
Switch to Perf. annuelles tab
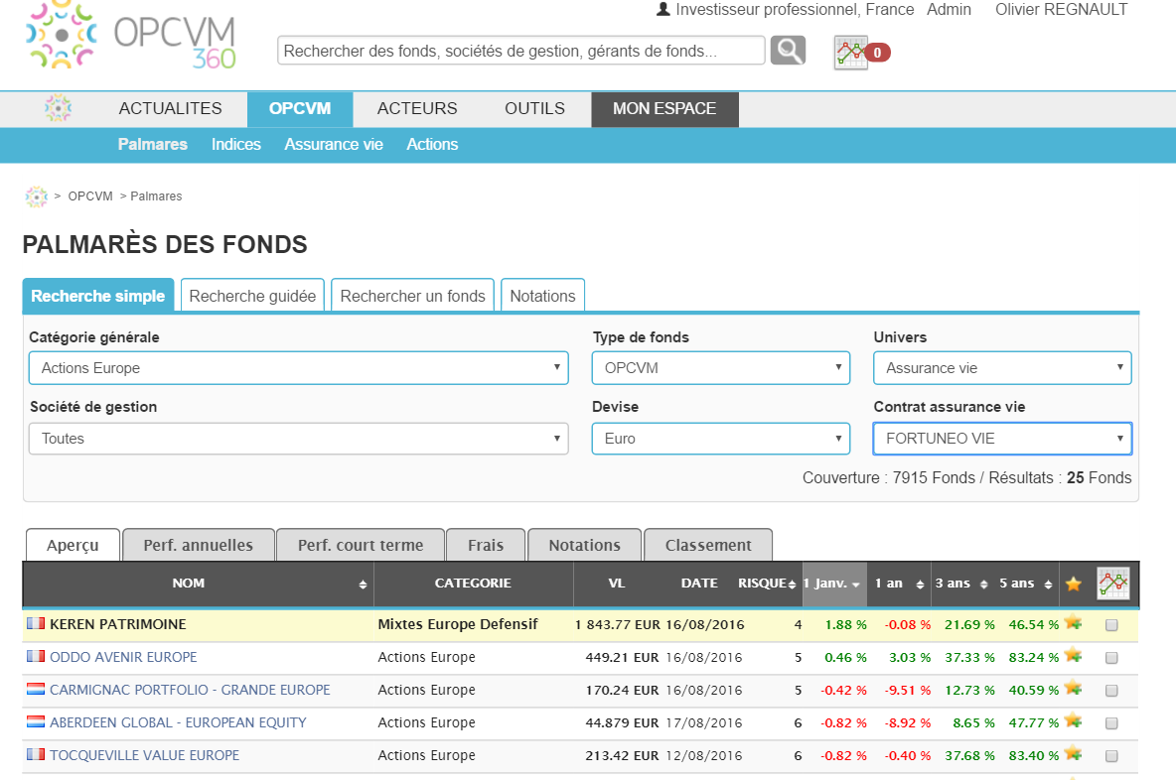pyautogui.click(x=198, y=545)
